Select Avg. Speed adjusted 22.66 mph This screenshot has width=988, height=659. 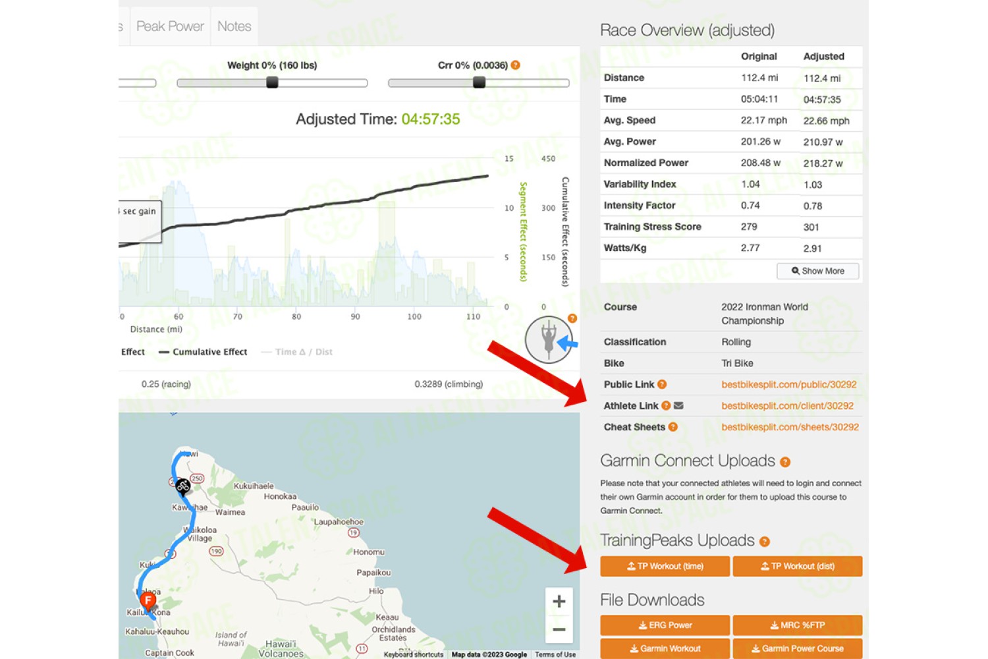826,121
